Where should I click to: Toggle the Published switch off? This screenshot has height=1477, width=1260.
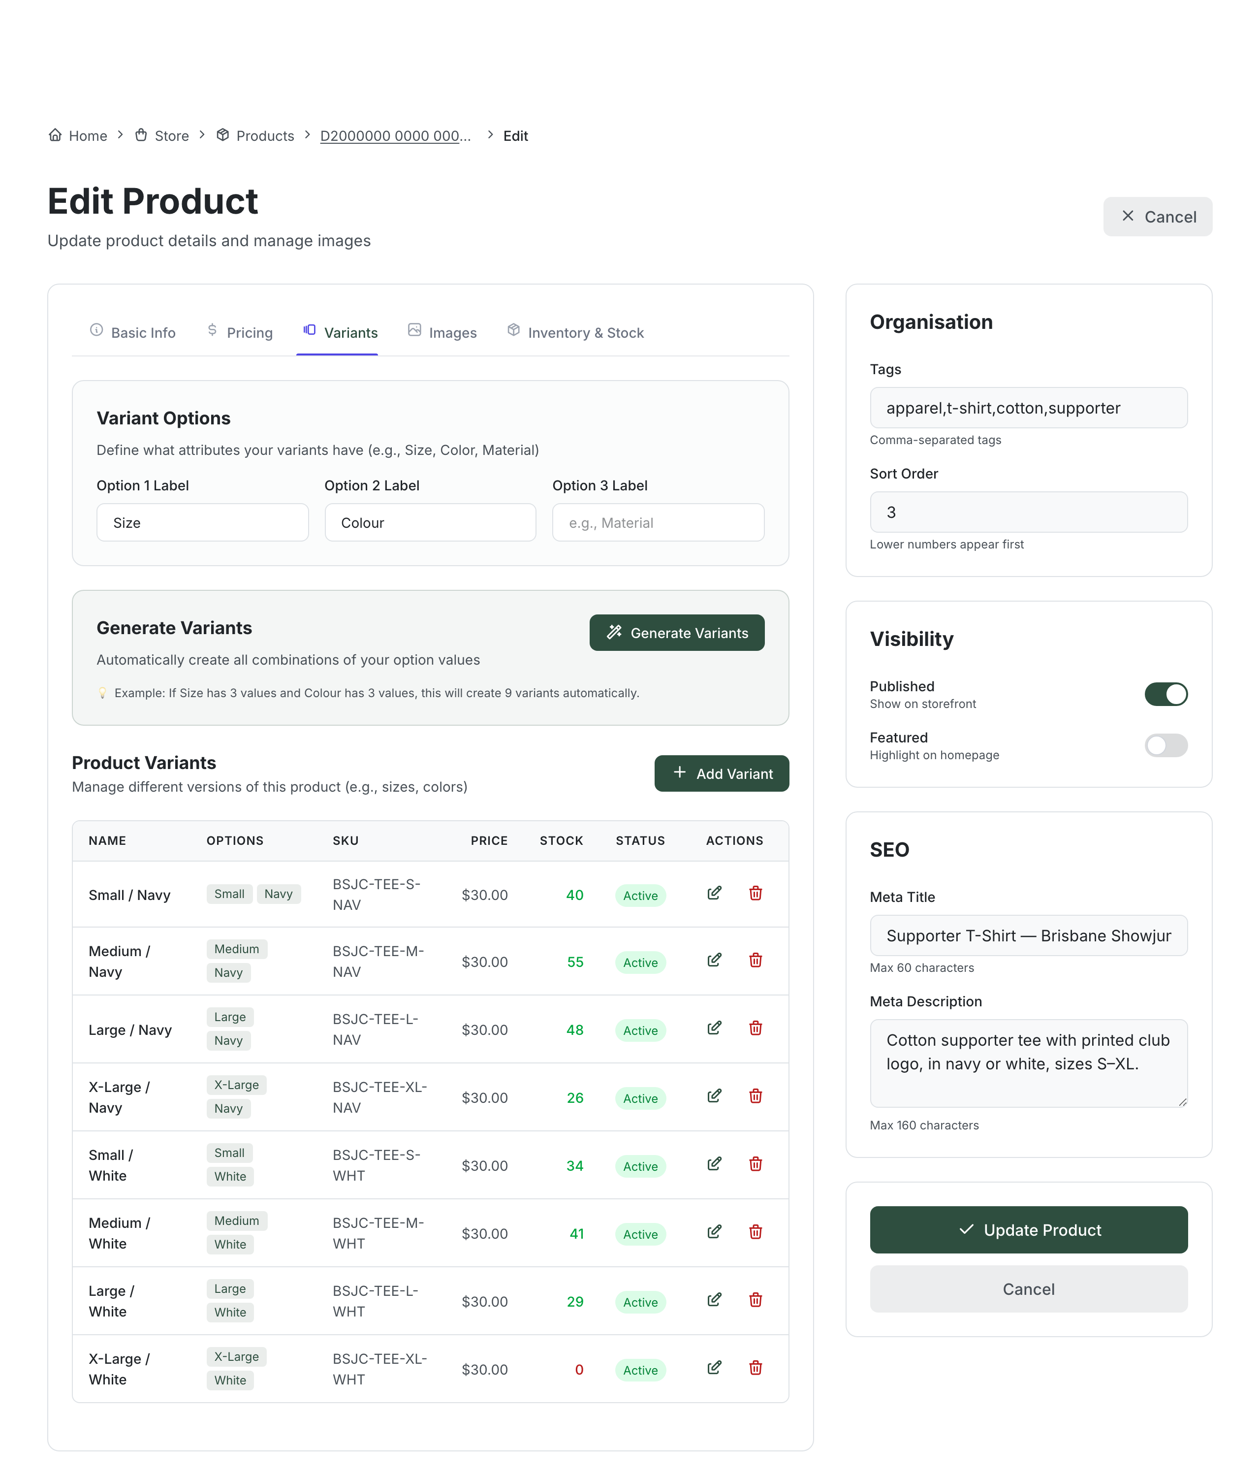[x=1165, y=694]
